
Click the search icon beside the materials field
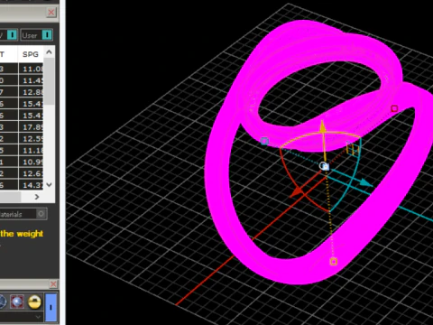point(41,214)
